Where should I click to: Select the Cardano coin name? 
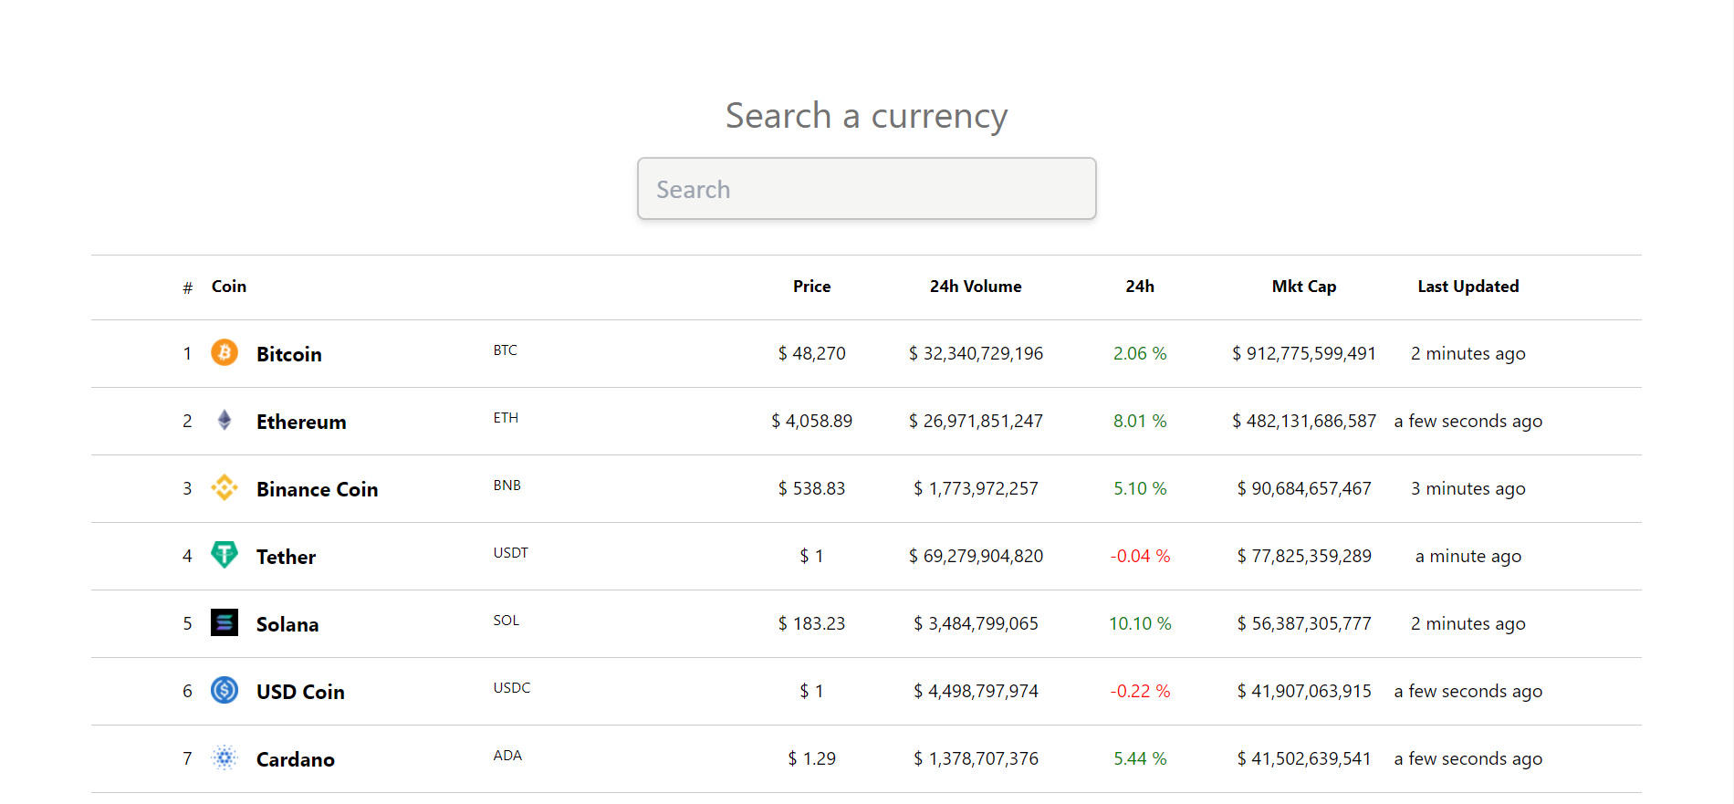pyautogui.click(x=296, y=759)
